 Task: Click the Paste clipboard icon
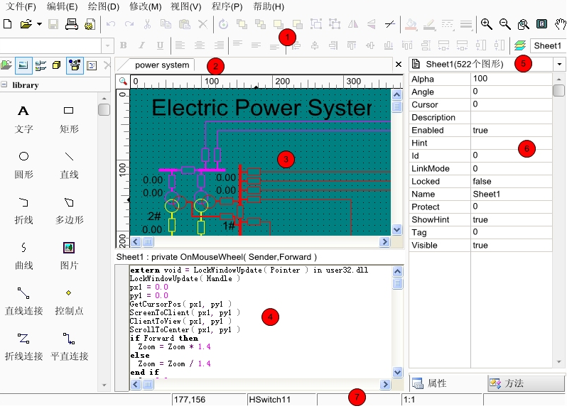[185, 24]
